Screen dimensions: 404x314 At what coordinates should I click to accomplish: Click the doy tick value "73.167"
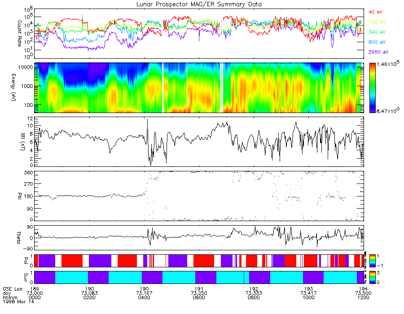[x=144, y=293]
